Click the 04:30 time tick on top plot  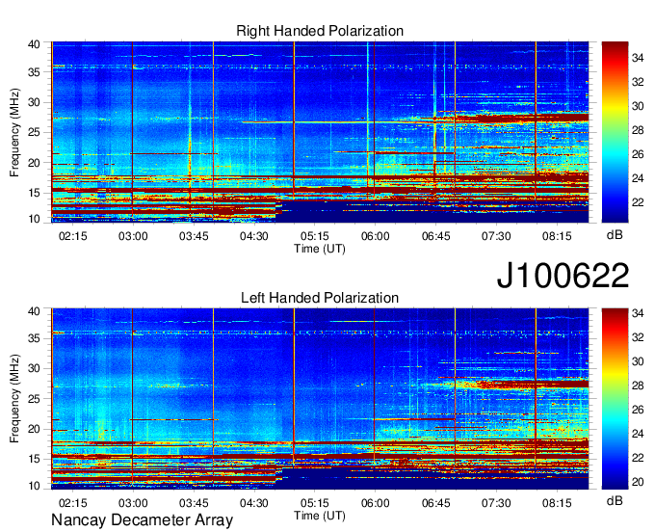[x=254, y=236]
